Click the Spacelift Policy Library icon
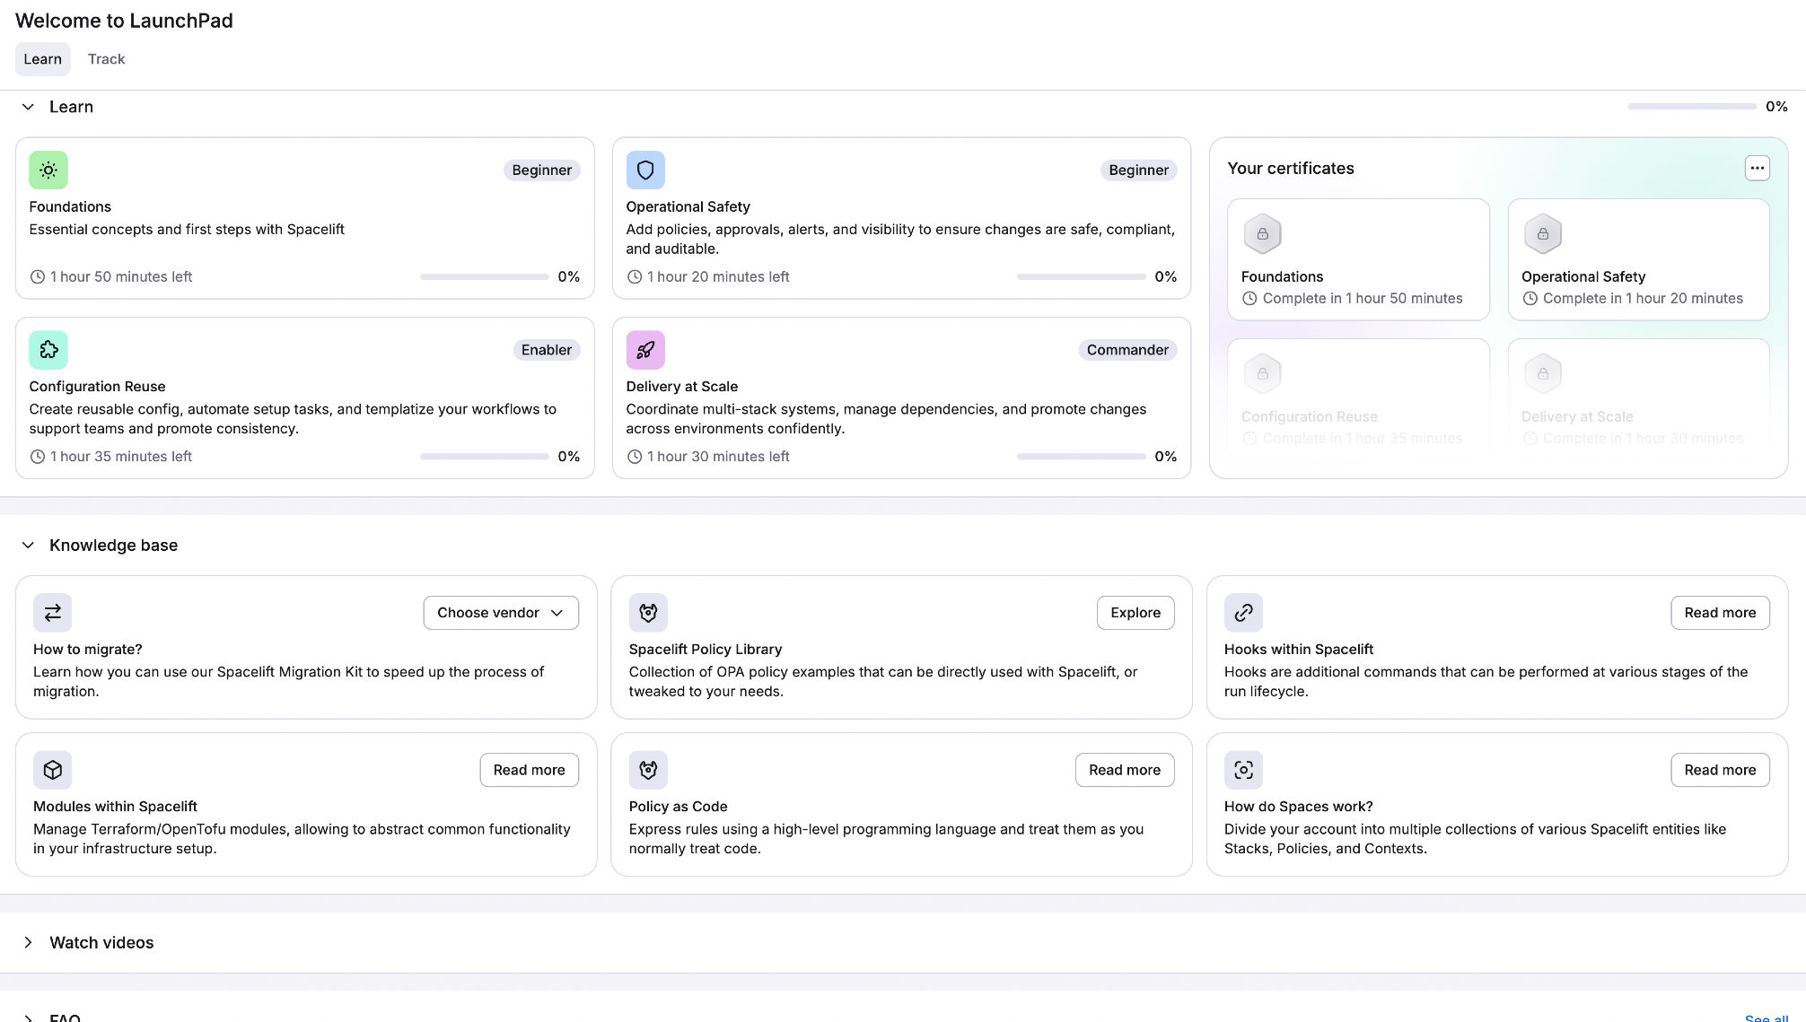Screen dimensions: 1806x1022 click(x=648, y=613)
